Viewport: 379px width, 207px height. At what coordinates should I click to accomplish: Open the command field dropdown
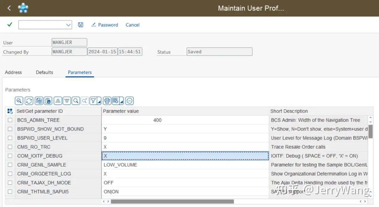pyautogui.click(x=68, y=25)
